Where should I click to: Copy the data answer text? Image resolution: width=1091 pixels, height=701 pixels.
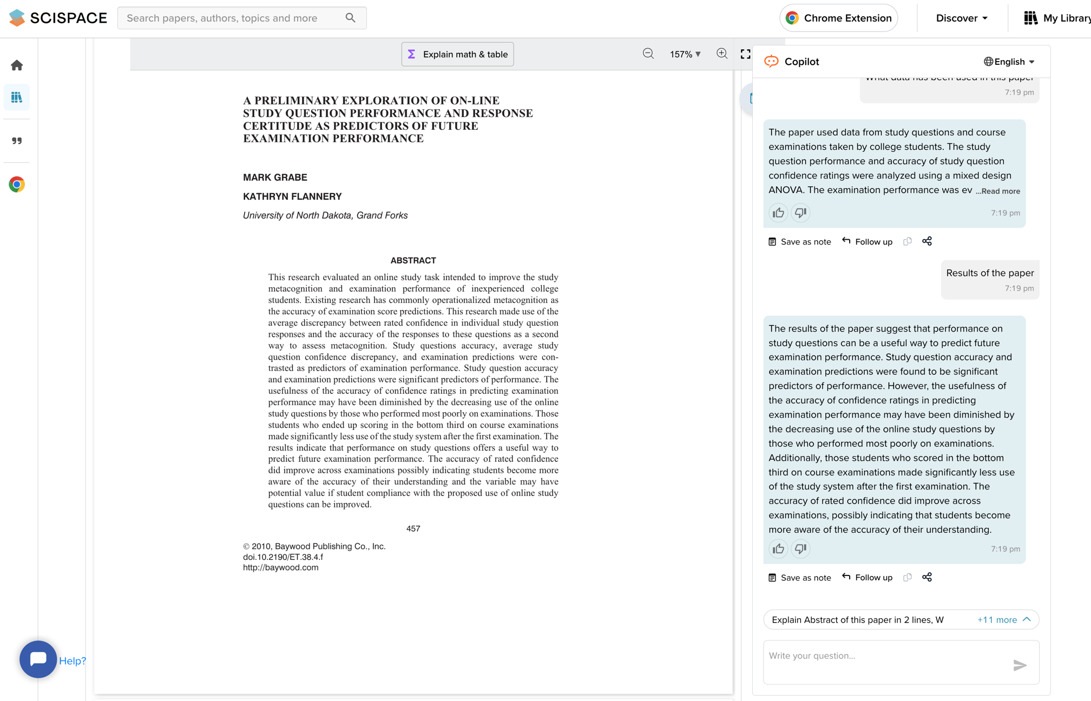(908, 241)
